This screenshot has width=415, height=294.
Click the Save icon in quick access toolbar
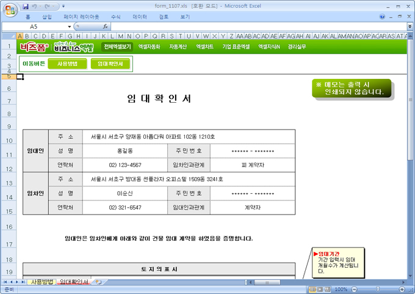26,6
